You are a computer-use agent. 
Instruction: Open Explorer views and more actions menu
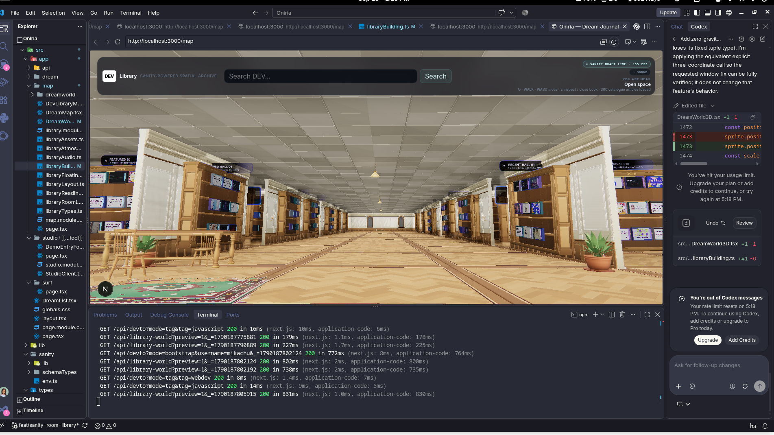[80, 26]
